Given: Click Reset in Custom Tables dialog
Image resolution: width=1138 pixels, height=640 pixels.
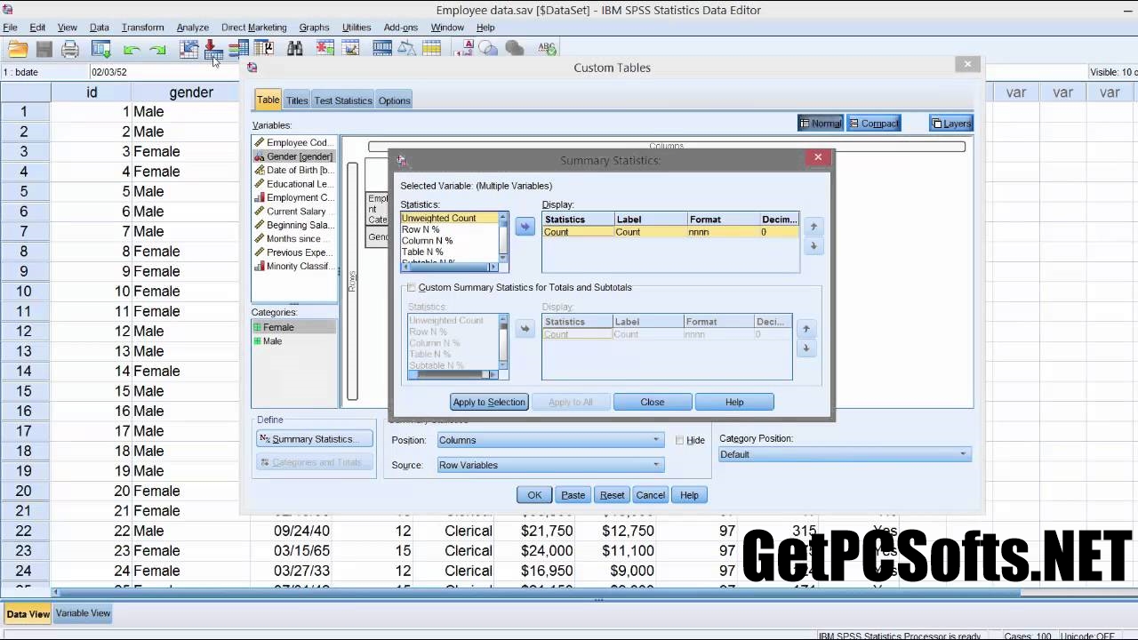Looking at the screenshot, I should (612, 495).
